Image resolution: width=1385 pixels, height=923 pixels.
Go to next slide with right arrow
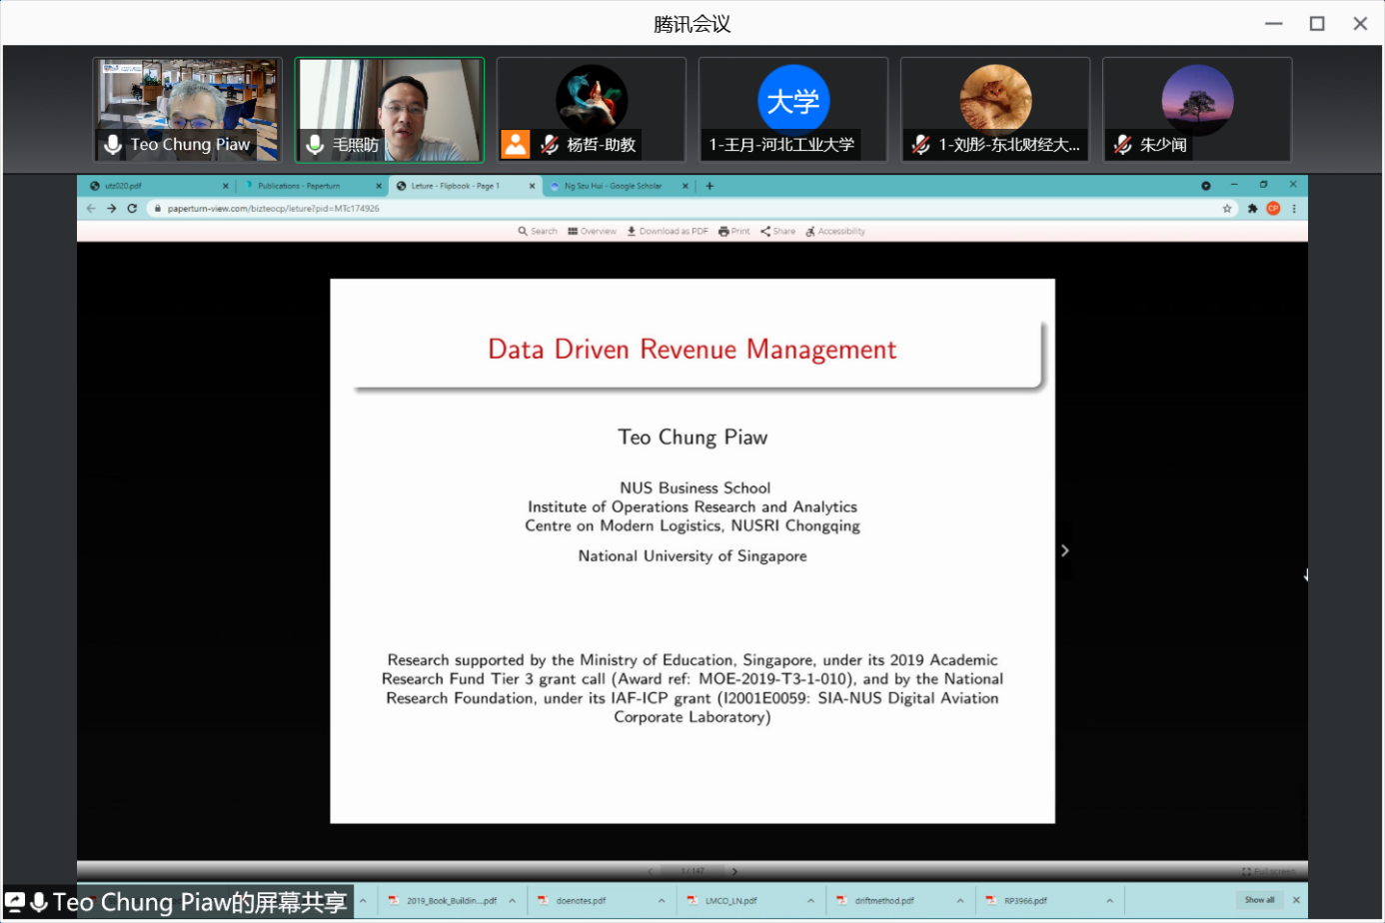click(x=1064, y=550)
